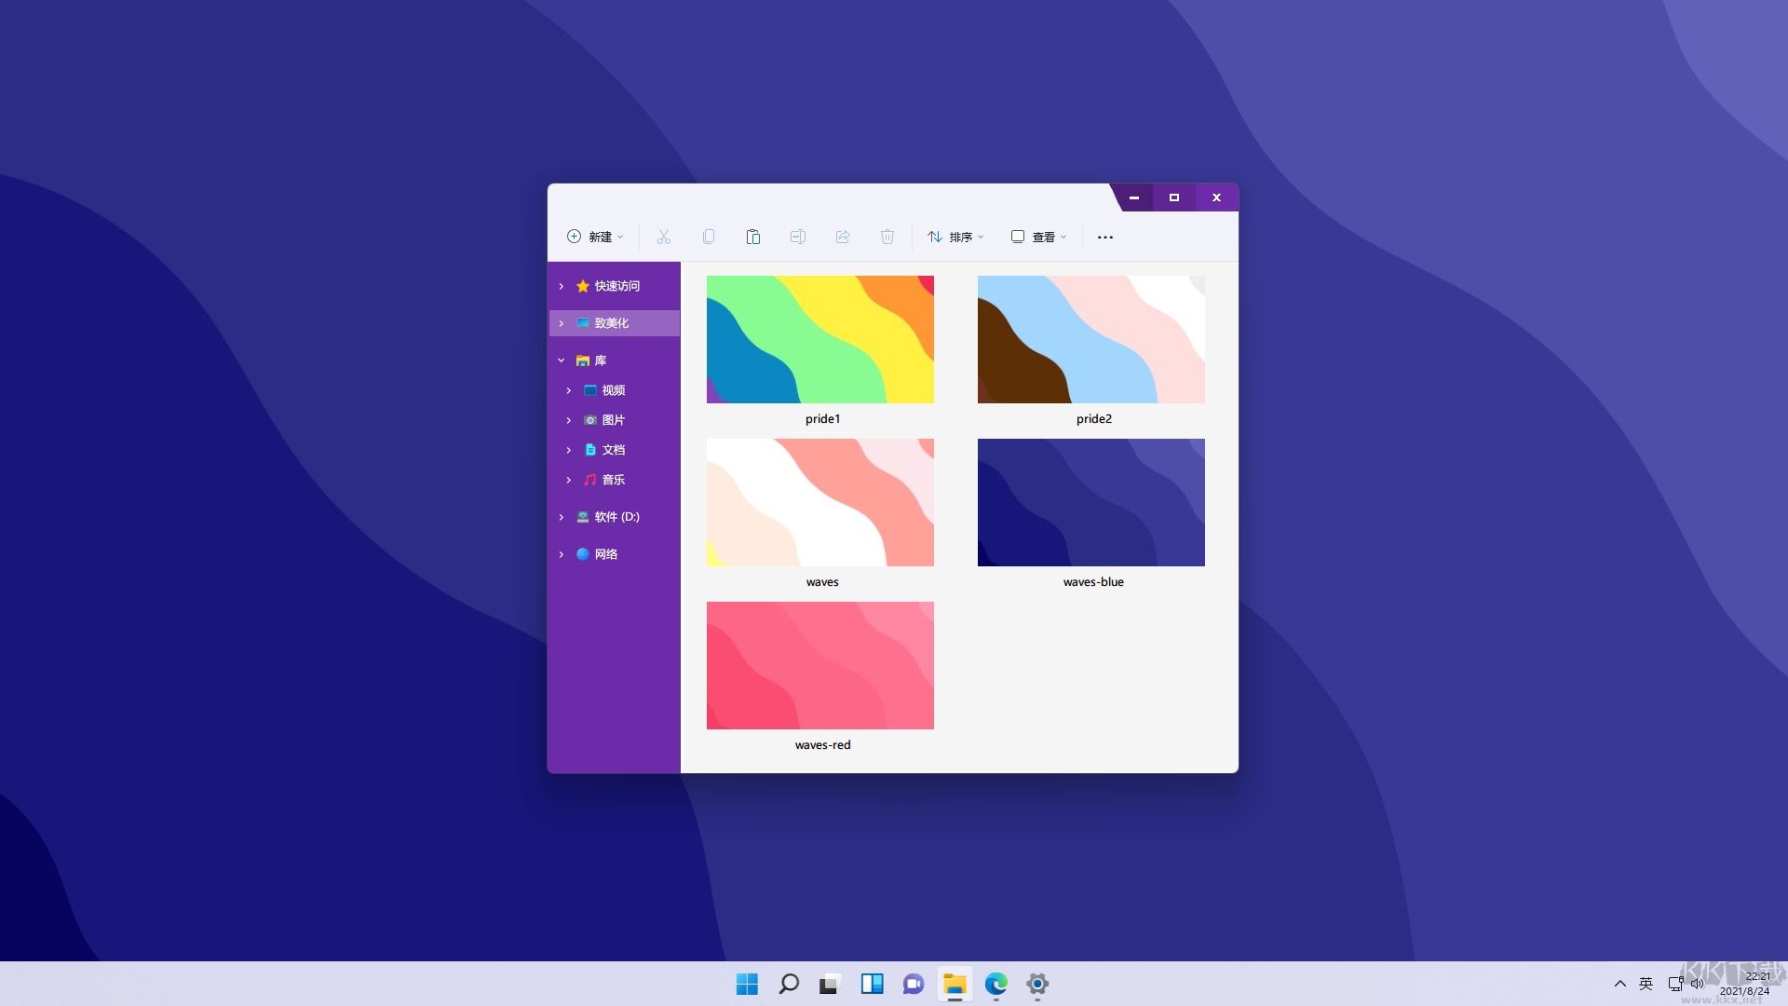The width and height of the screenshot is (1788, 1006).
Task: Collapse the 库 library tree node
Action: (x=562, y=360)
